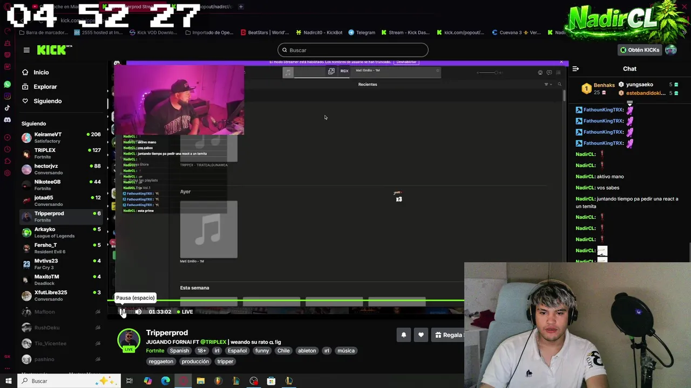Open File Explorer from the taskbar
This screenshot has width=691, height=388.
200,381
